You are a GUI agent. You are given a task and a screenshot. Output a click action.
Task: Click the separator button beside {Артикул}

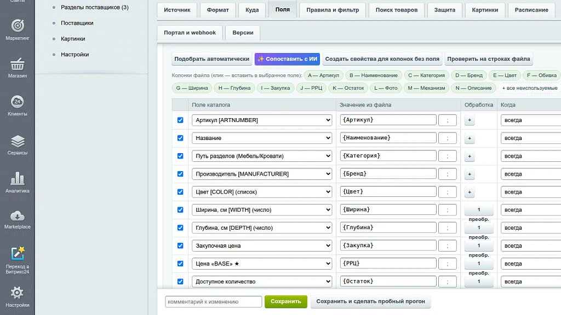pos(447,120)
